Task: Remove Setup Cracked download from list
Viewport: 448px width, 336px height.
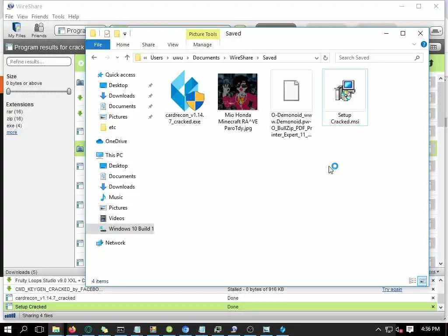Action: 433,307
